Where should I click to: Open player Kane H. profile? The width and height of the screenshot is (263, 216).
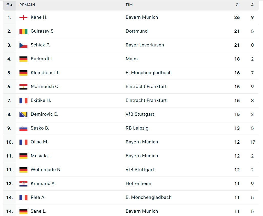(39, 17)
